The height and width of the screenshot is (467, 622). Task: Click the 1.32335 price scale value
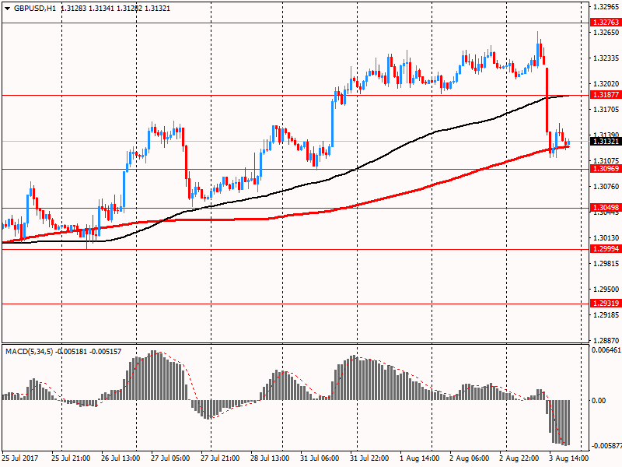pyautogui.click(x=606, y=58)
